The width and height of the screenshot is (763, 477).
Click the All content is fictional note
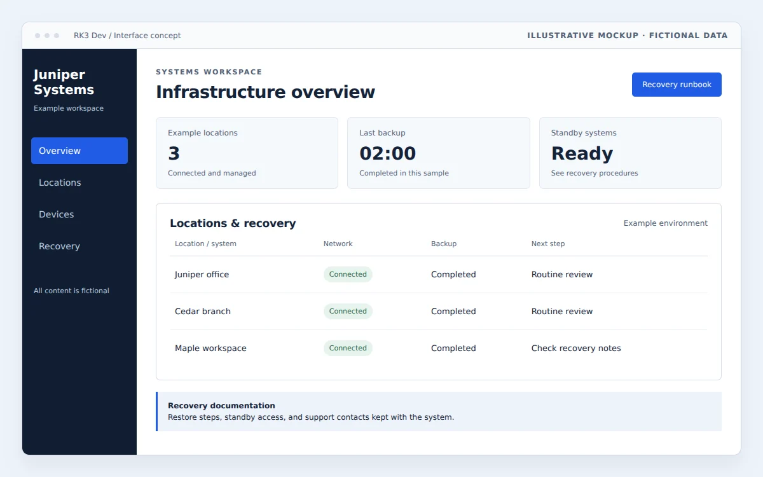(x=71, y=291)
